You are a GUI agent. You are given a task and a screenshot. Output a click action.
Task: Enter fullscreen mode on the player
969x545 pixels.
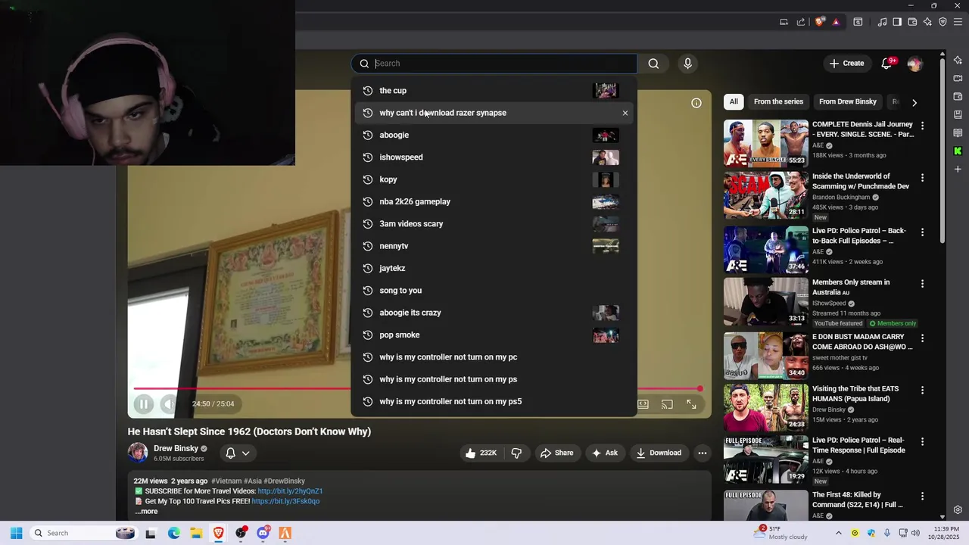(x=691, y=404)
